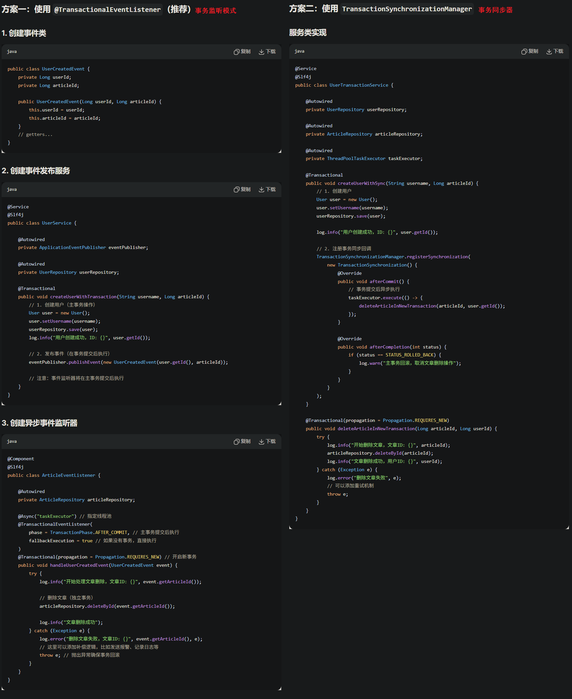Click the '2. 创建事件发布服务' section heading
The image size is (572, 699).
(x=36, y=171)
